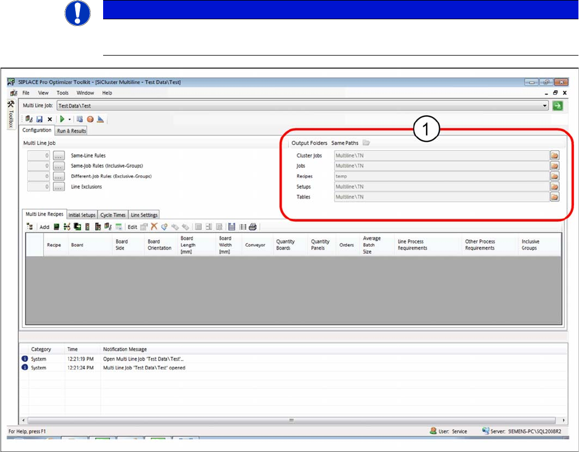Click the black X icon in main toolbar
Image resolution: width=579 pixels, height=452 pixels.
click(x=50, y=119)
